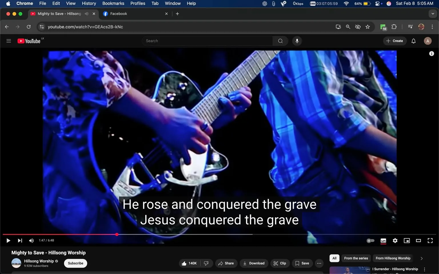The image size is (439, 274).
Task: Mute the video volume speaker icon
Action: tap(31, 241)
